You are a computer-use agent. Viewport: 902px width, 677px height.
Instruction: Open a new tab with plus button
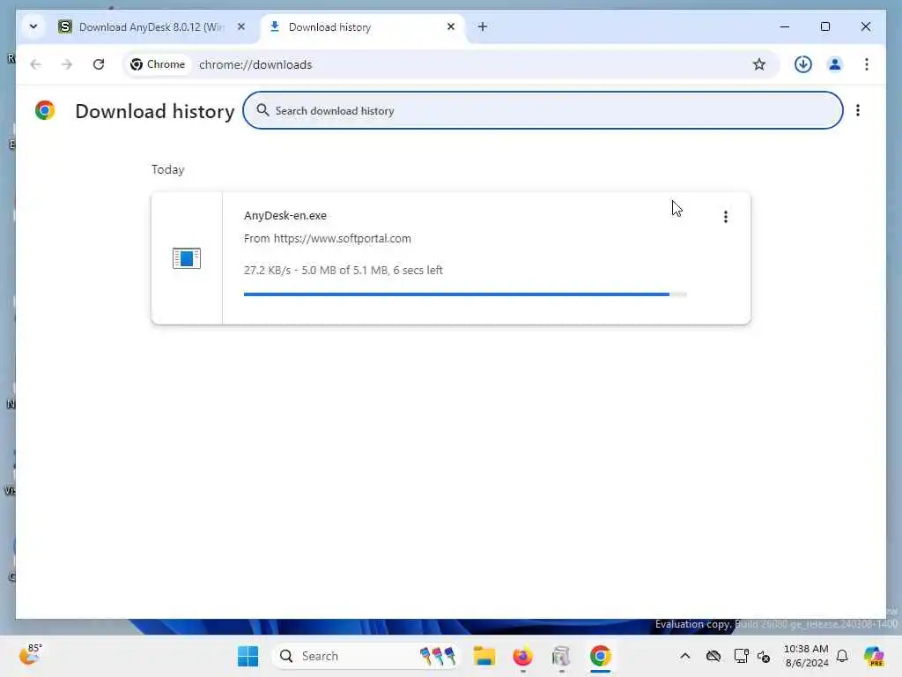pyautogui.click(x=483, y=26)
